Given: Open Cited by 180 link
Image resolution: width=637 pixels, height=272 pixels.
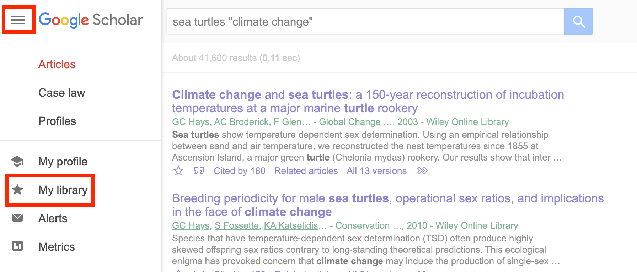Looking at the screenshot, I should click(239, 171).
